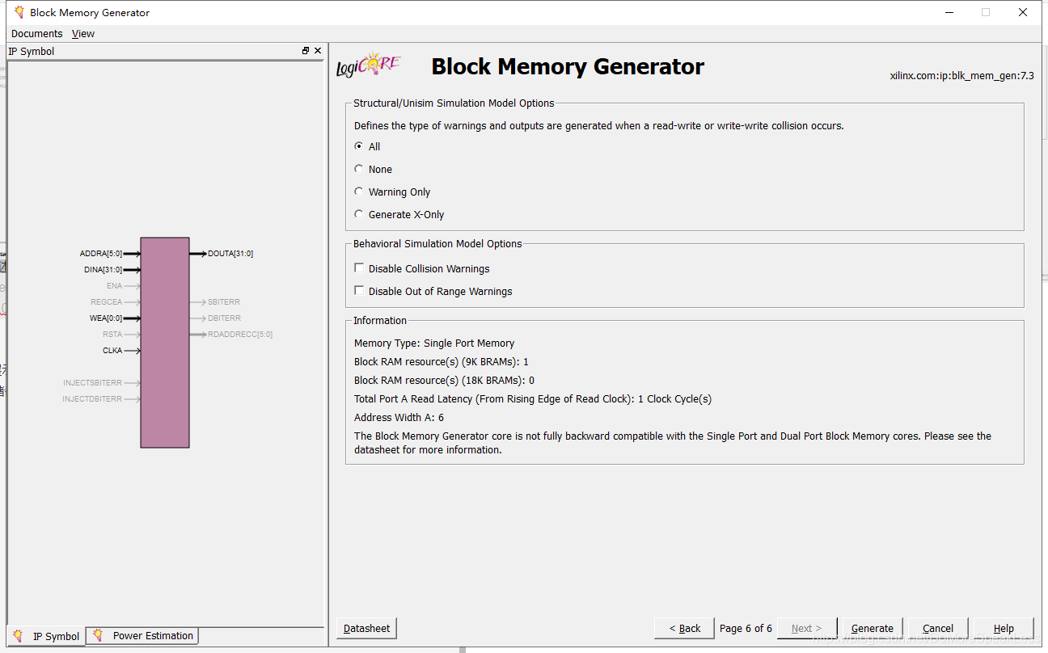Viewport: 1048px width, 653px height.
Task: Click the xilinx.com:ip:blk_mem_gen:7.3 identifier
Action: pyautogui.click(x=961, y=76)
